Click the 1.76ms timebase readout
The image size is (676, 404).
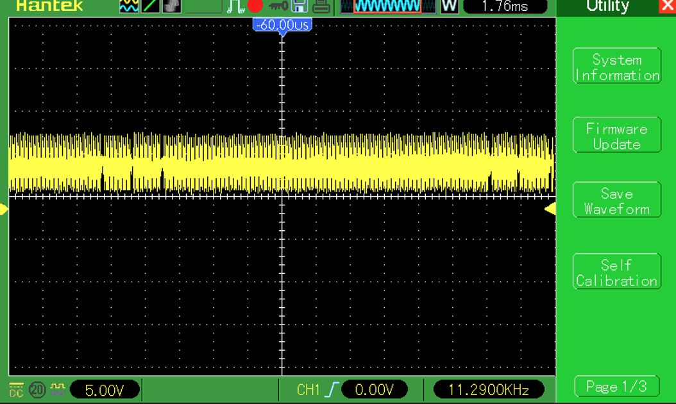(505, 6)
